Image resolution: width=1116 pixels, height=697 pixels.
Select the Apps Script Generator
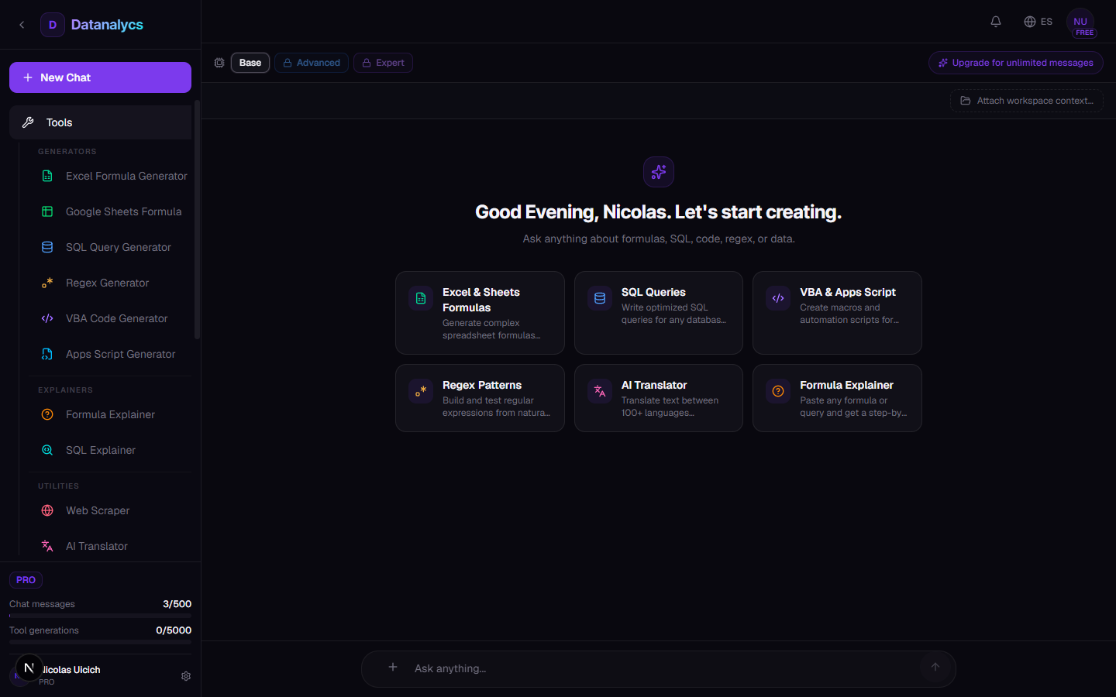tap(120, 354)
